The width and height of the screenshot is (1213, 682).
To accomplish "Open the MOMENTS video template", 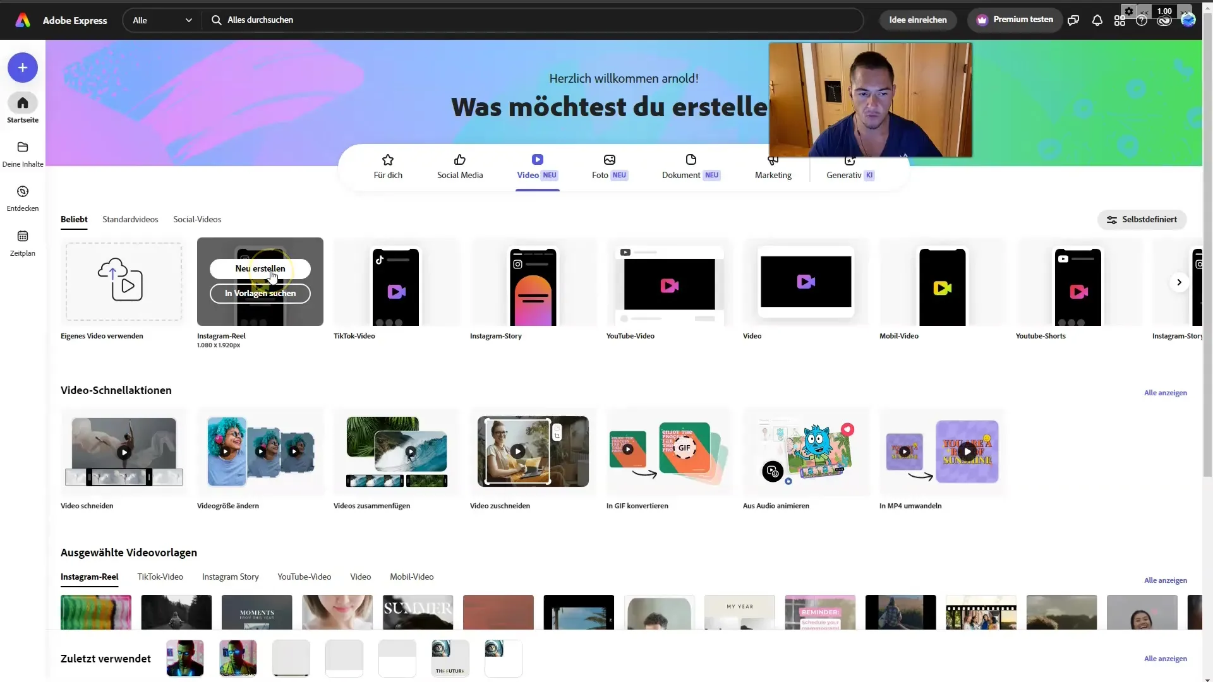I will 257,613.
